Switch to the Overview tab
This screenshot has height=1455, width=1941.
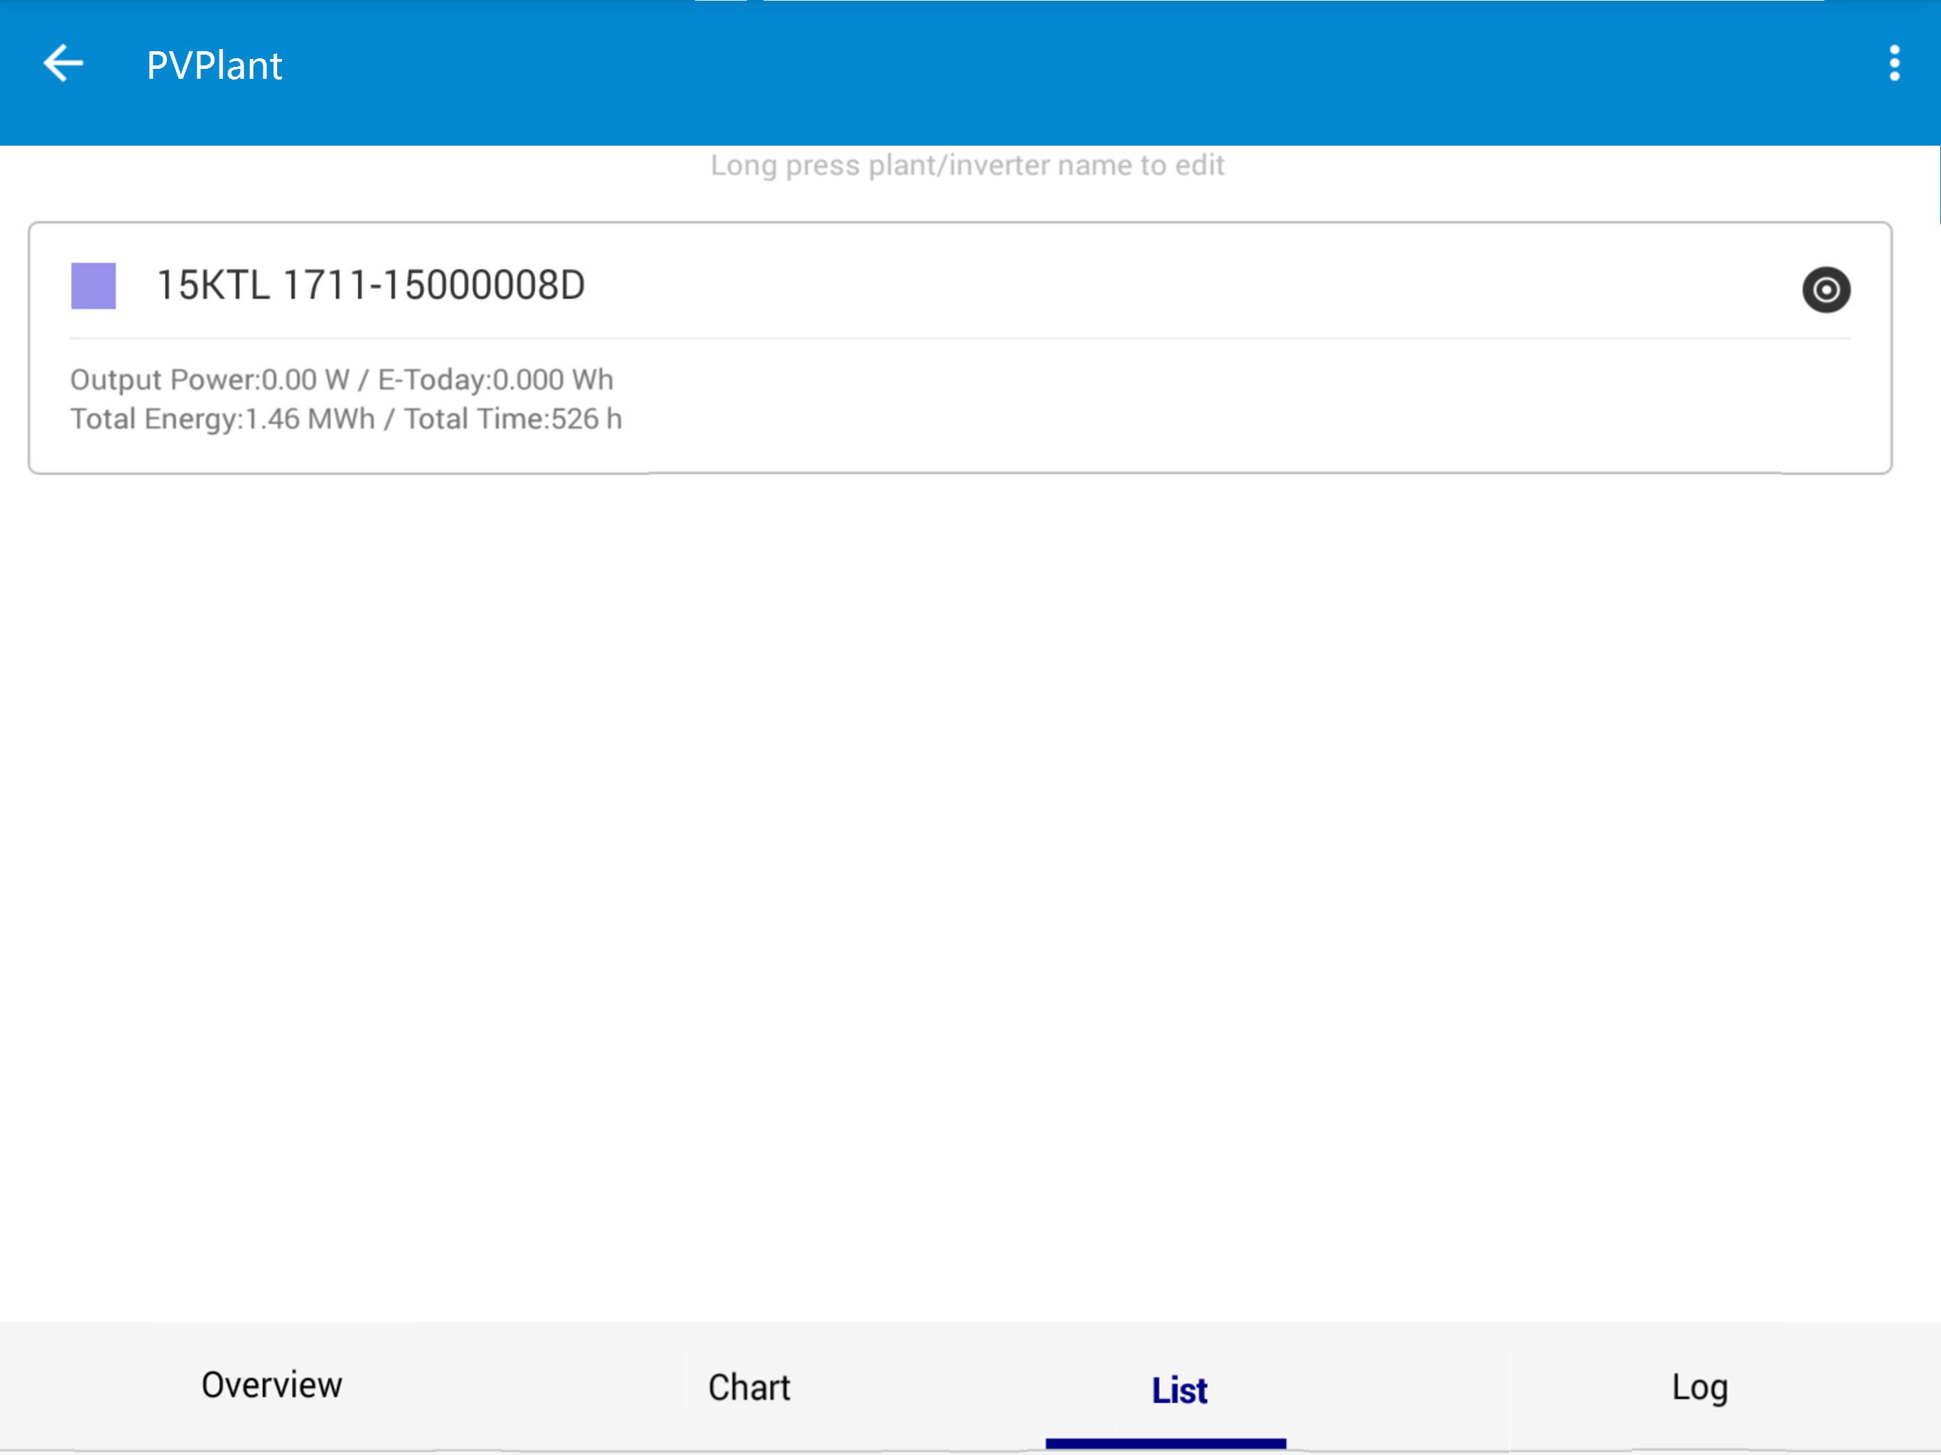point(271,1385)
